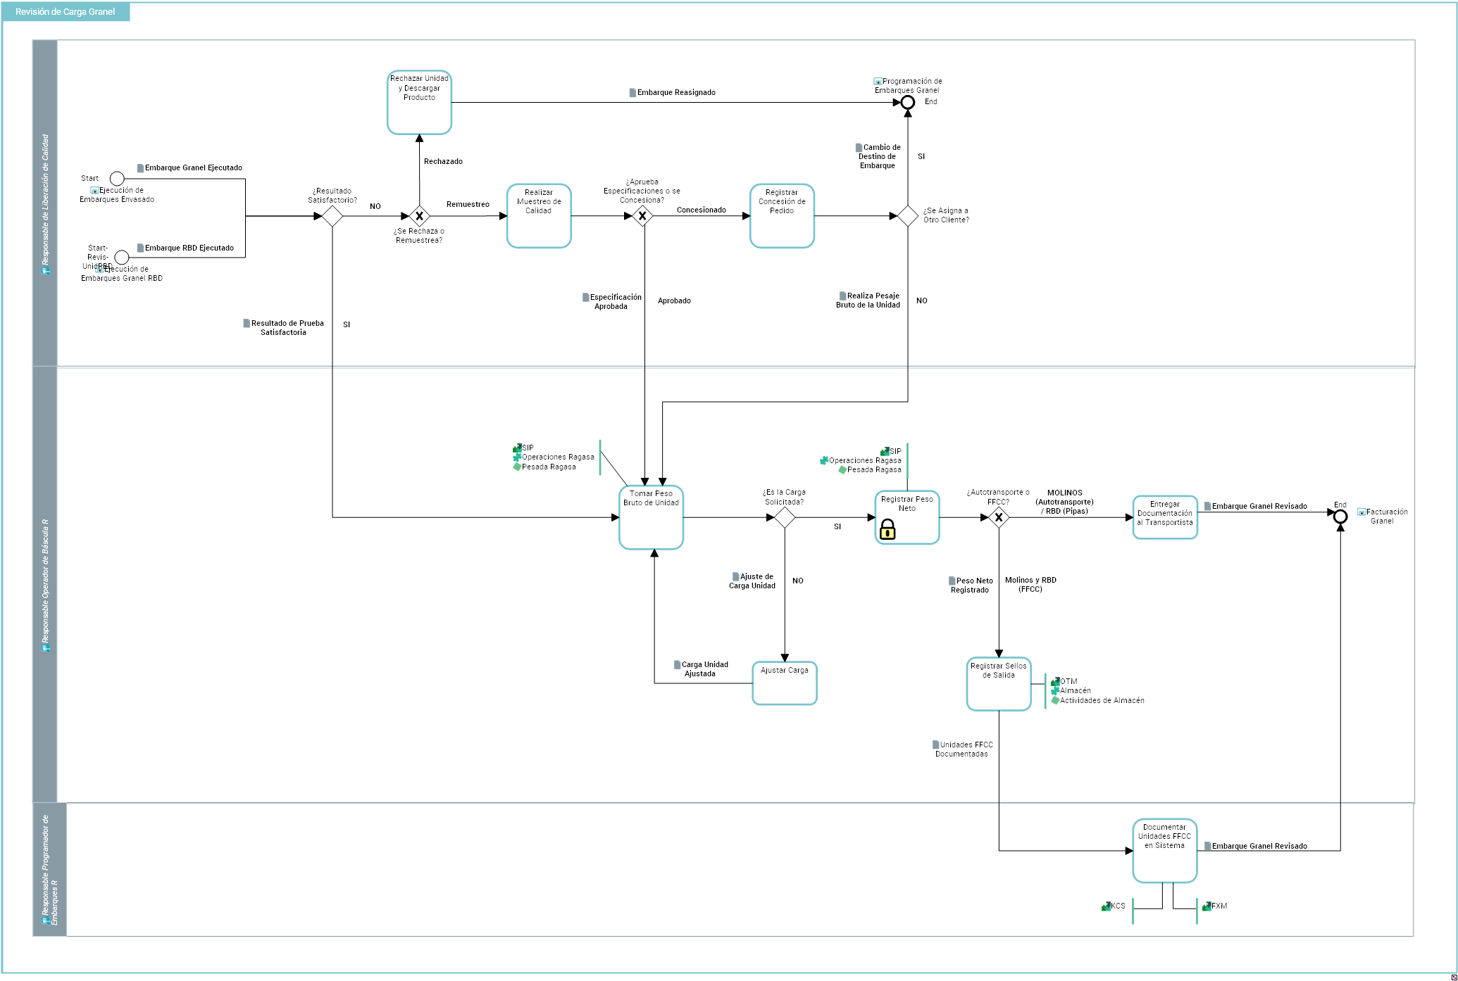Select the '¿Se Rechaza o Remuestrea?' exclusive gateway
The height and width of the screenshot is (981, 1458).
[x=419, y=216]
